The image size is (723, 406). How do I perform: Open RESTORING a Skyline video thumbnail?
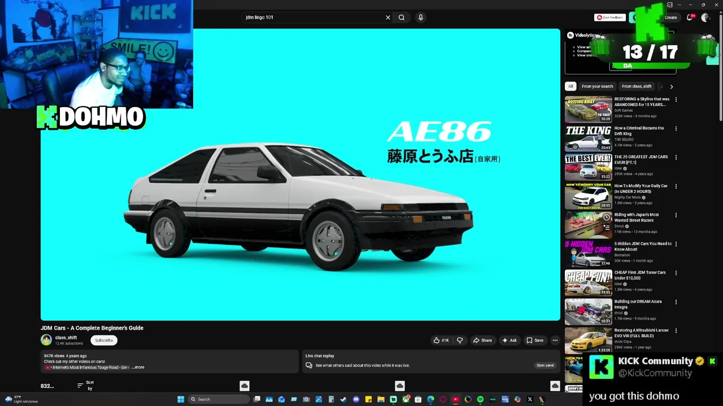pyautogui.click(x=588, y=109)
